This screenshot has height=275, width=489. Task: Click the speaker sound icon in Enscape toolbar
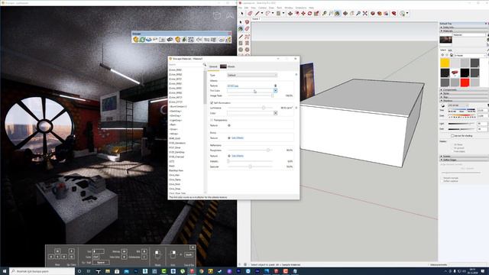[x=199, y=40]
